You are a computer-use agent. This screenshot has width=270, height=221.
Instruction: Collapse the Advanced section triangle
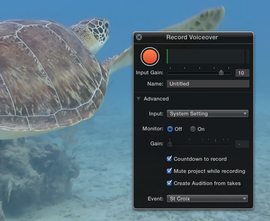tap(138, 99)
